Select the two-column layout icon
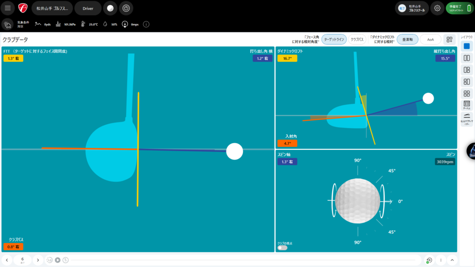 pos(467,58)
